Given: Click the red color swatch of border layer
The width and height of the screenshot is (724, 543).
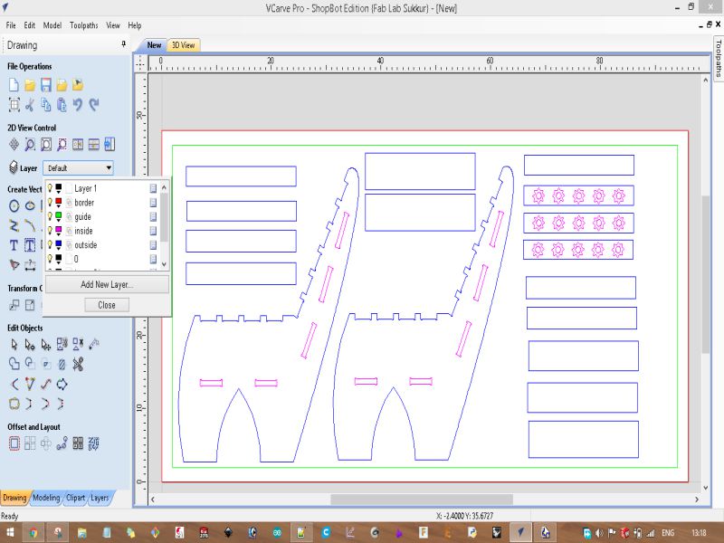Looking at the screenshot, I should pos(59,201).
